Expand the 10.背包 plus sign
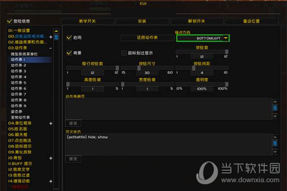 click(x=51, y=158)
